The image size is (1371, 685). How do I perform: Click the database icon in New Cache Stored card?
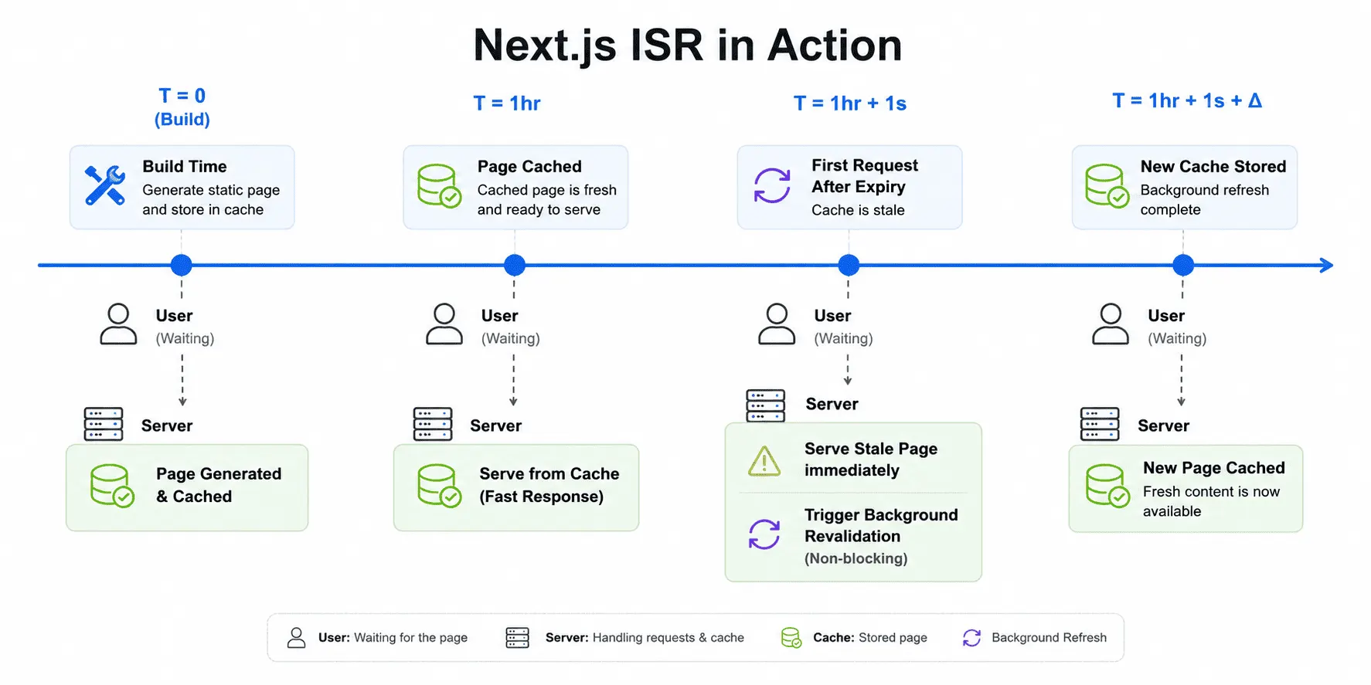(x=1107, y=186)
